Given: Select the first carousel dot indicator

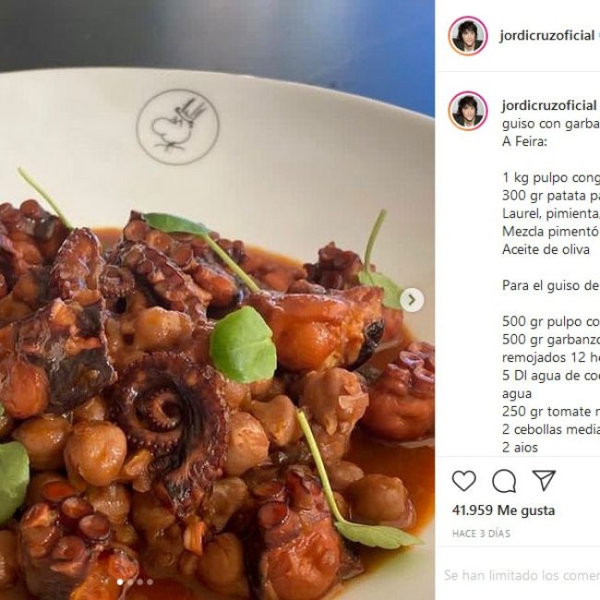Looking at the screenshot, I should 120,582.
